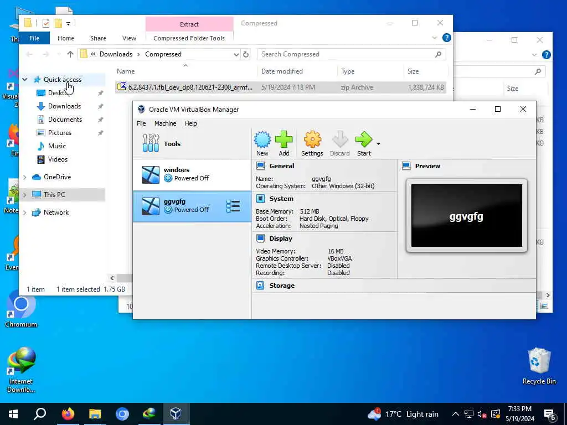Expand the ribbon with the chevron
The height and width of the screenshot is (425, 567).
pyautogui.click(x=434, y=38)
